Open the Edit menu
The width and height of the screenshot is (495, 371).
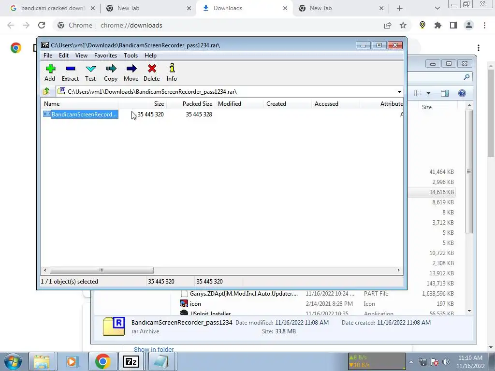64,56
